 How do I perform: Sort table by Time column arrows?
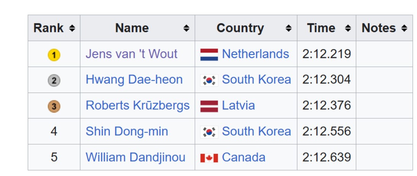point(348,28)
